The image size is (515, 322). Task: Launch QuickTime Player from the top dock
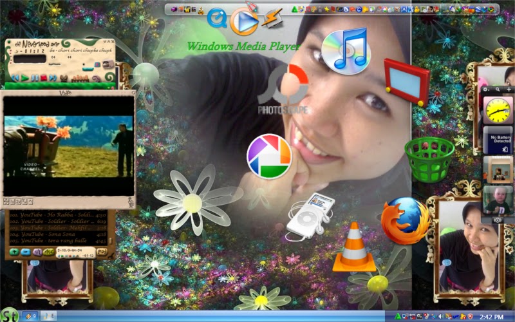click(x=217, y=18)
